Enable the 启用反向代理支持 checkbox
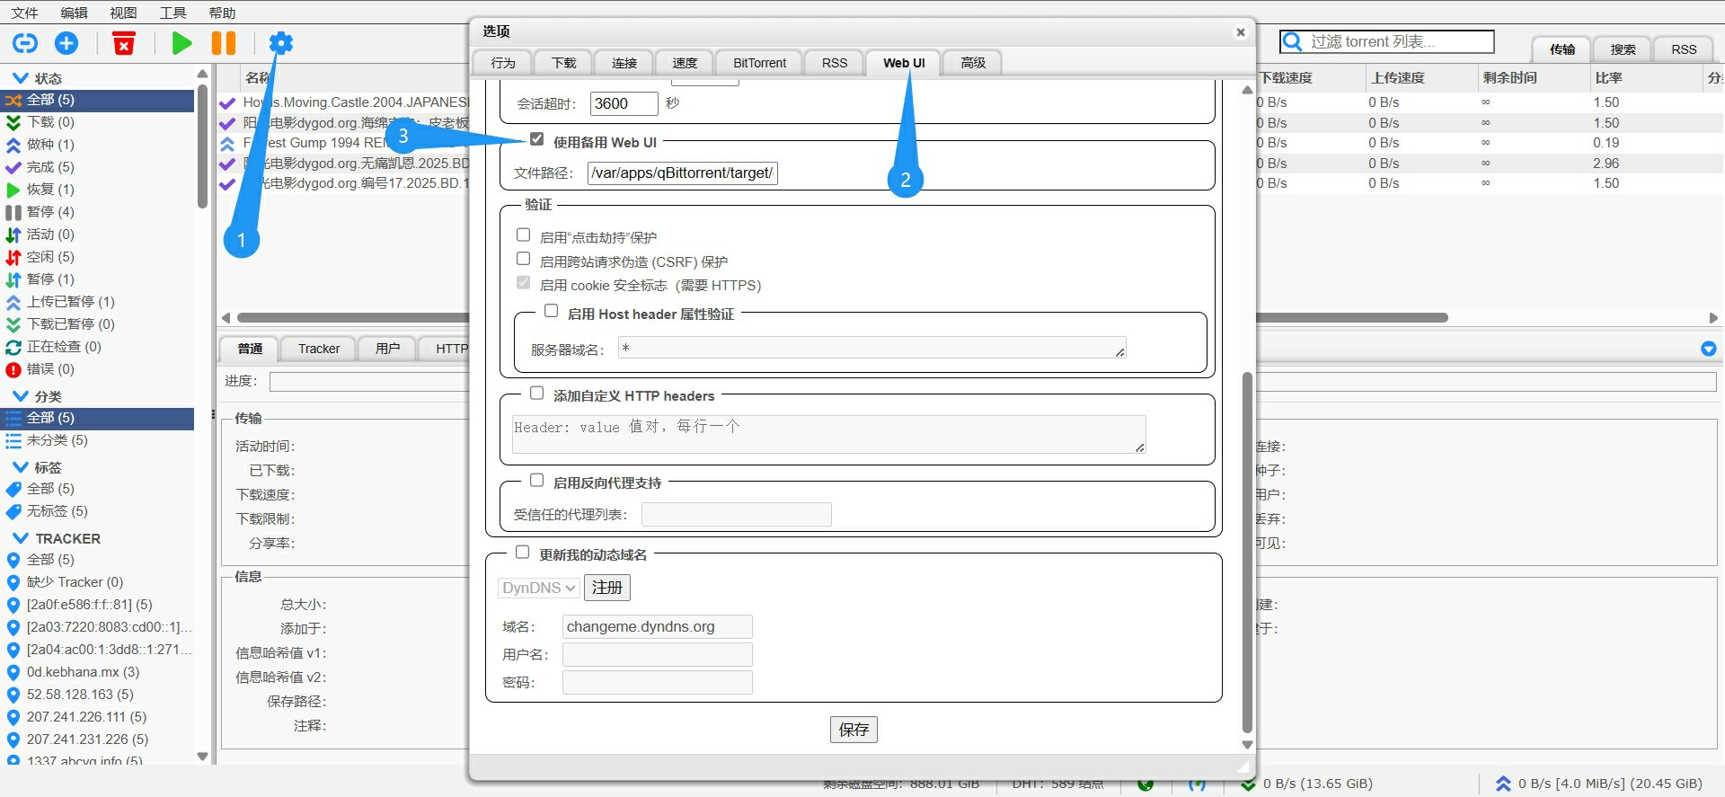Image resolution: width=1725 pixels, height=797 pixels. pos(537,481)
